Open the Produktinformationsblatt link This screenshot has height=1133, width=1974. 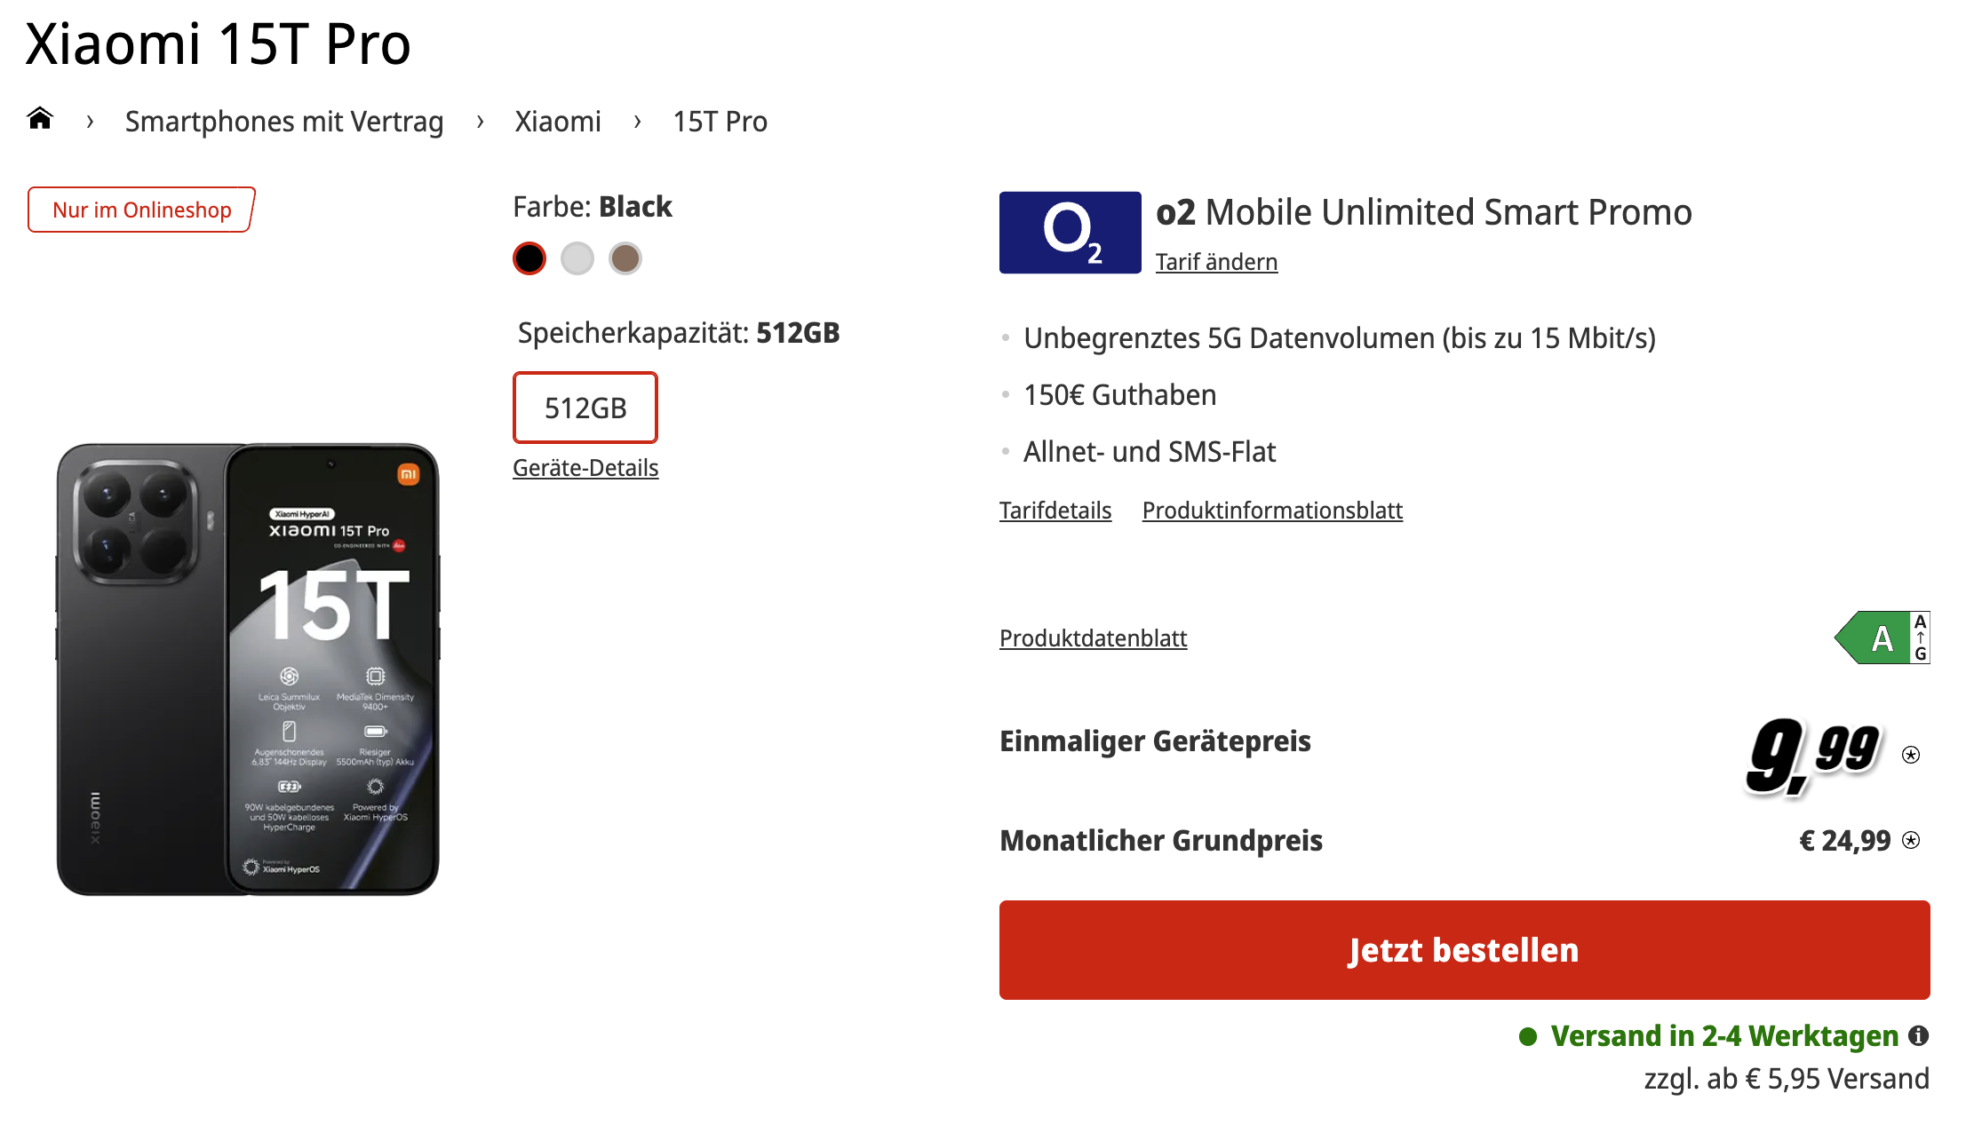click(x=1272, y=511)
